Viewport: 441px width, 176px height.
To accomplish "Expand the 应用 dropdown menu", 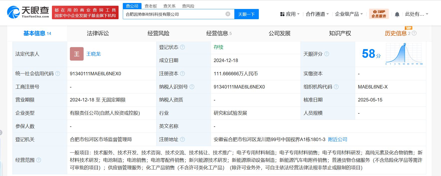I will [290, 14].
